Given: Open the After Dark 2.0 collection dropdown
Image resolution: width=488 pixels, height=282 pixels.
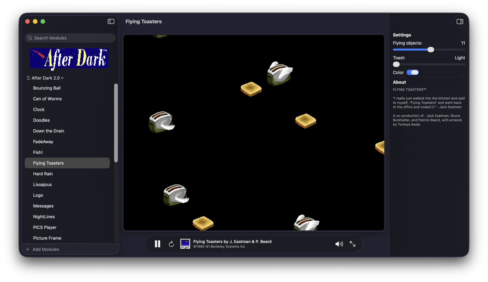Looking at the screenshot, I should tap(48, 78).
